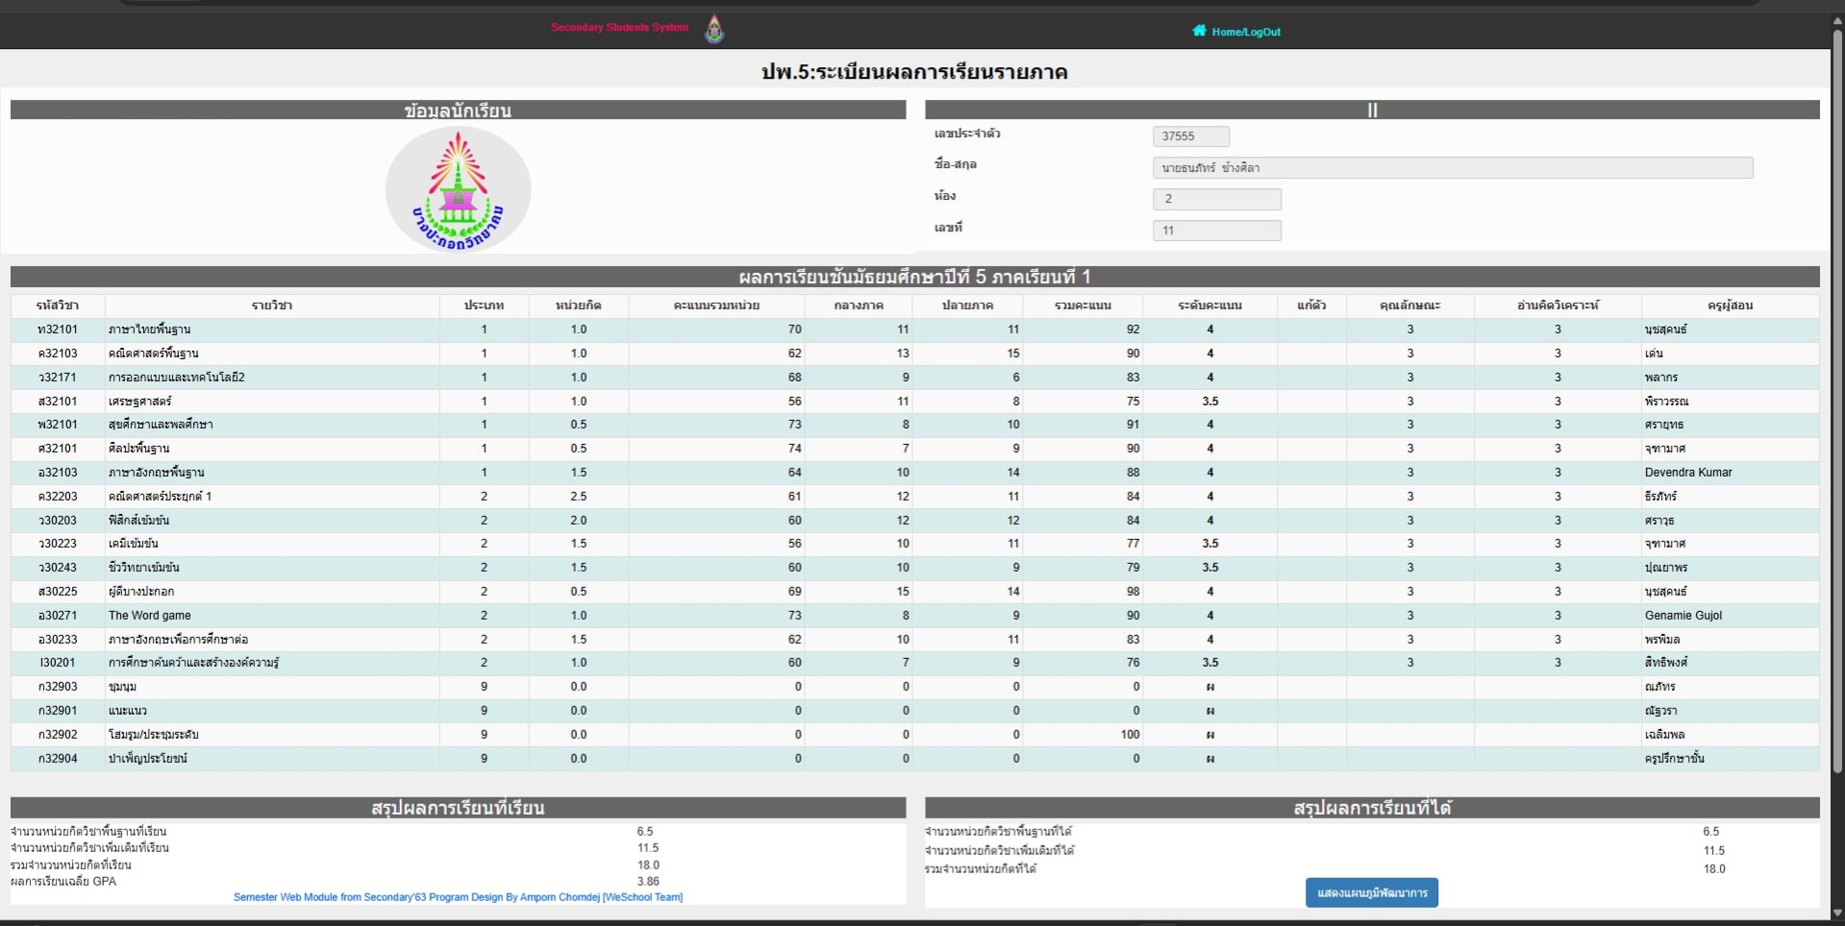Click the ระดับคะแนน column header
Viewport: 1845px width, 926px height.
coord(1209,305)
